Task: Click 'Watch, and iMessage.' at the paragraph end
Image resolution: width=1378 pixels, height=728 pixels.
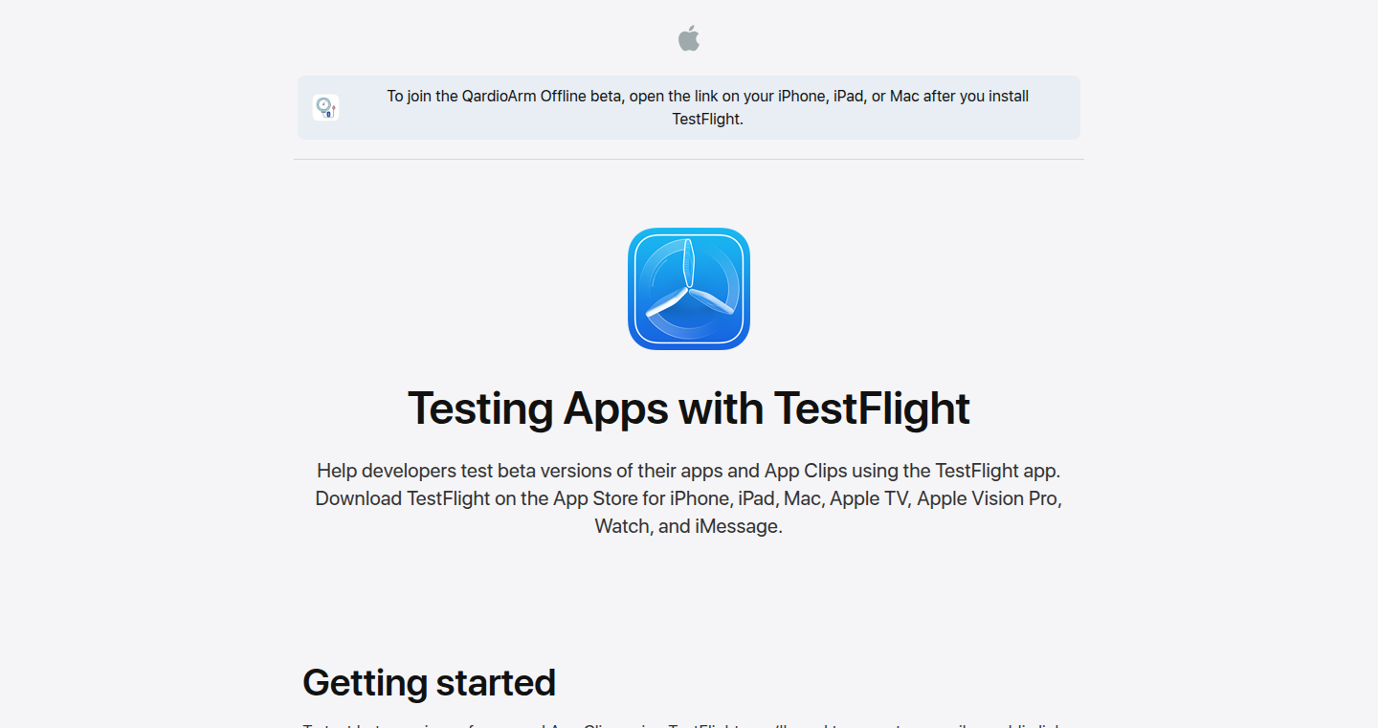Action: click(689, 526)
